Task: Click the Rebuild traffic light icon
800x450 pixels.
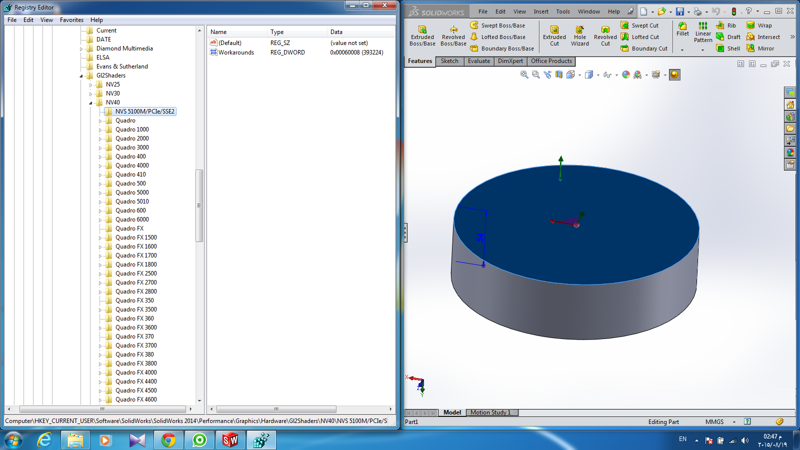Action: click(734, 11)
